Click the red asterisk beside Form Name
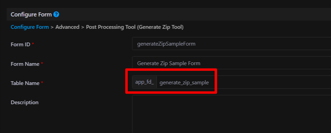 point(42,63)
